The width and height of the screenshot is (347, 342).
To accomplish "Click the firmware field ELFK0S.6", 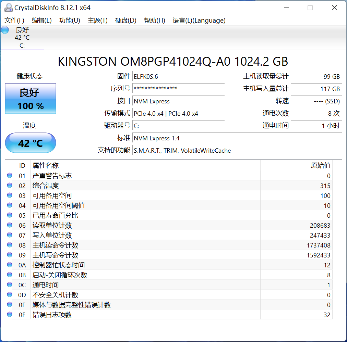I will [178, 76].
